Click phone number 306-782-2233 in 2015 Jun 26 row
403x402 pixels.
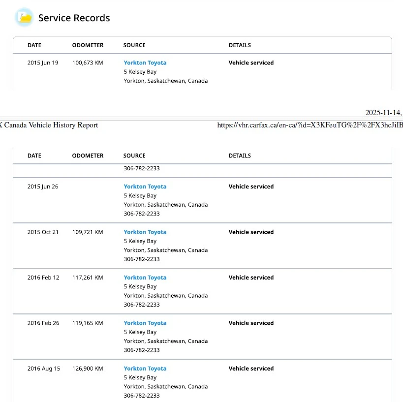[x=142, y=214]
